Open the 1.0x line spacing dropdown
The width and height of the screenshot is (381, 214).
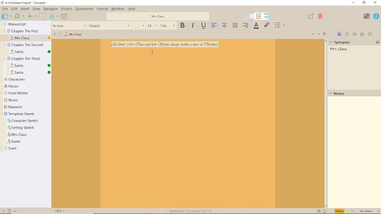(167, 26)
